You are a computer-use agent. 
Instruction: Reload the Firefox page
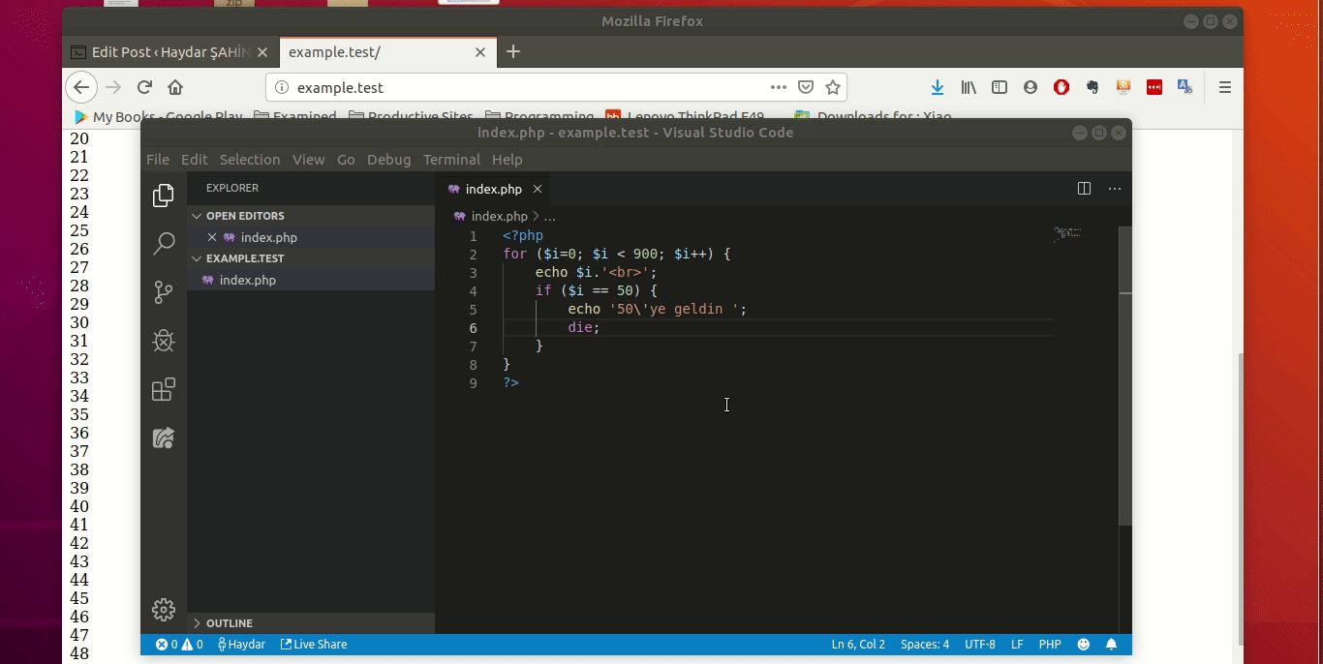pyautogui.click(x=144, y=87)
